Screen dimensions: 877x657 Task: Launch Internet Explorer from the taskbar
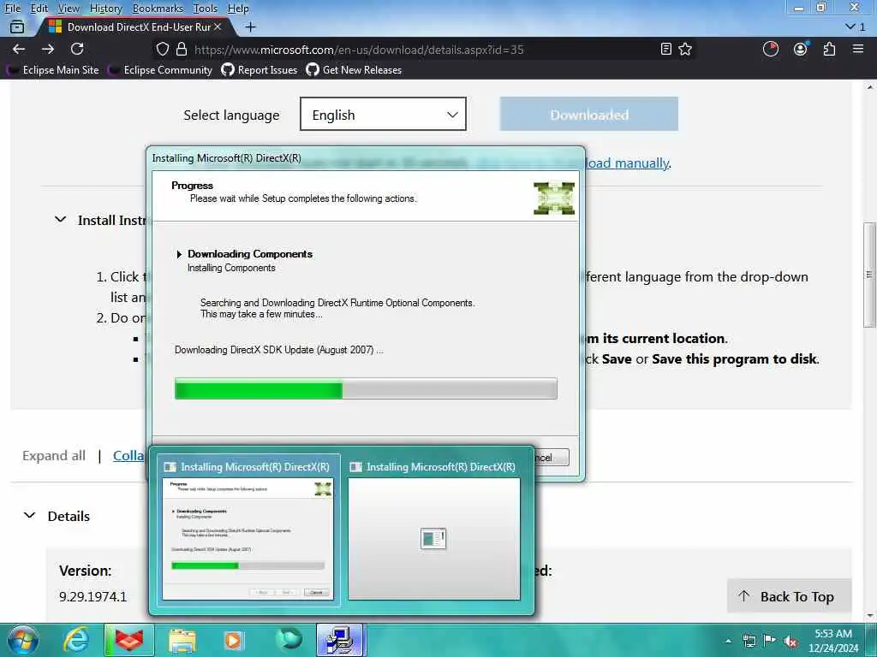click(76, 640)
